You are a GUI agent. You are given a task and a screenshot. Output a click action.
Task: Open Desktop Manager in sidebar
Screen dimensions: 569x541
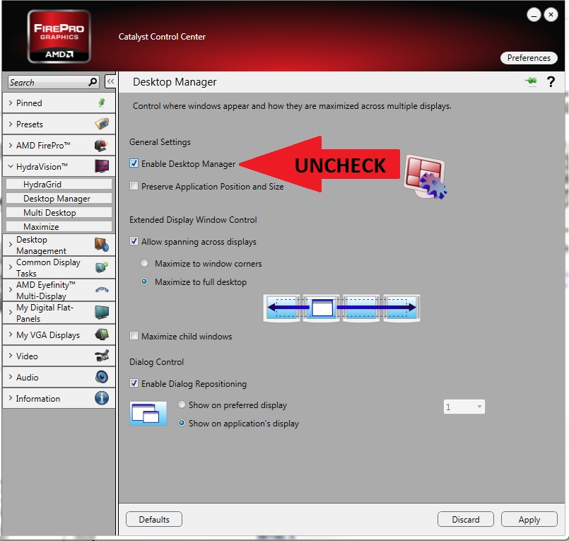click(59, 198)
